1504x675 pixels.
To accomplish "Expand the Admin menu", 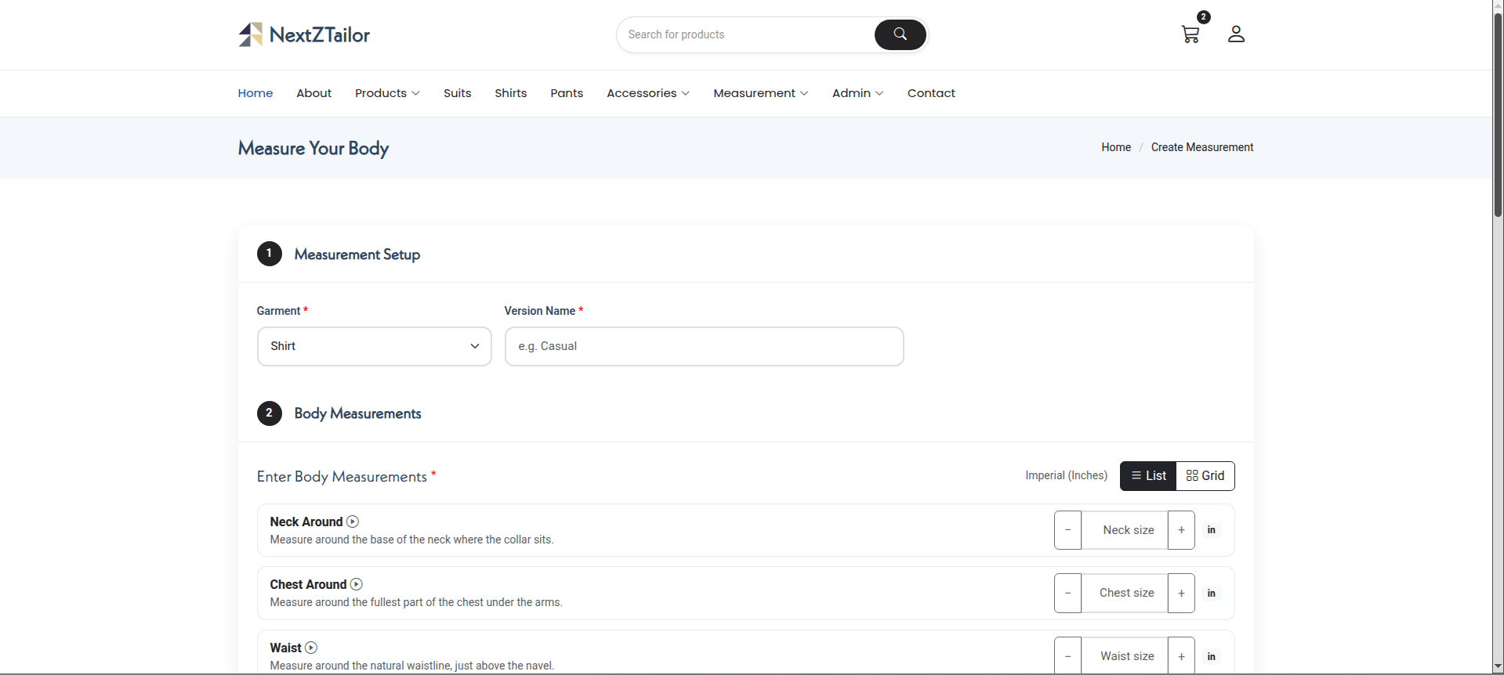I will (x=857, y=93).
